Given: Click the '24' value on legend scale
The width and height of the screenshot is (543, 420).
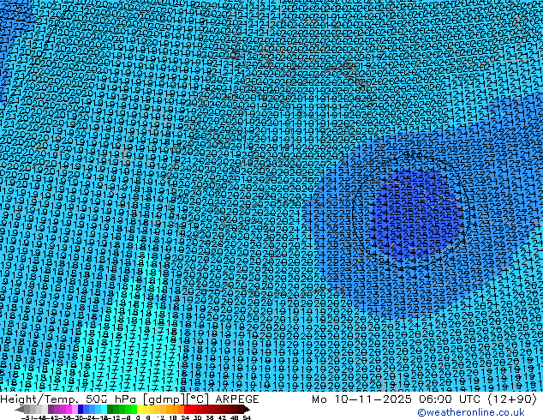Looking at the screenshot, I should (x=185, y=417).
